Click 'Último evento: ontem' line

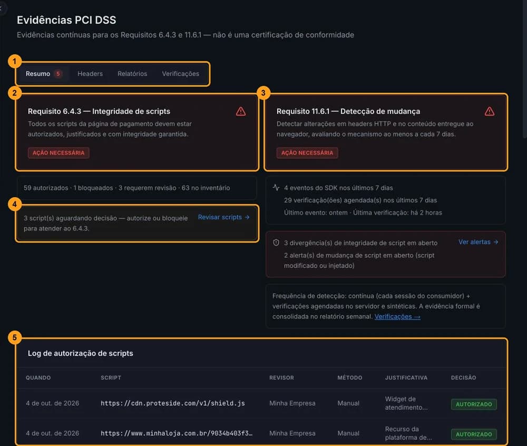point(363,213)
